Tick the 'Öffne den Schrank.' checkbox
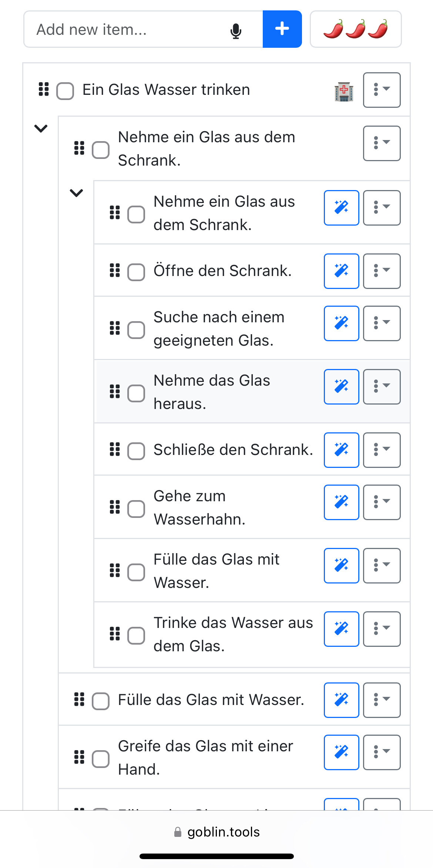 (x=136, y=272)
